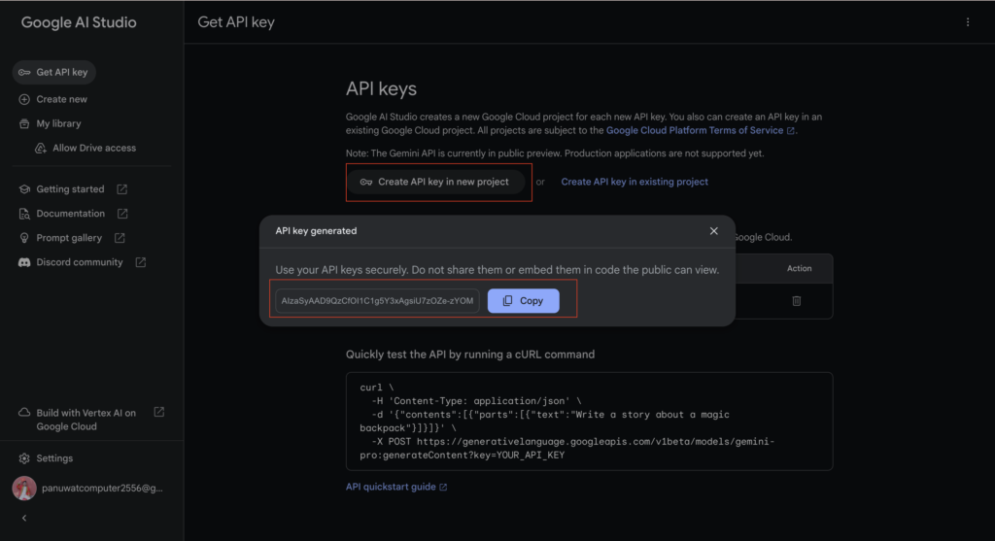The image size is (995, 541).
Task: Click external link icon next to Discord community
Action: point(140,262)
